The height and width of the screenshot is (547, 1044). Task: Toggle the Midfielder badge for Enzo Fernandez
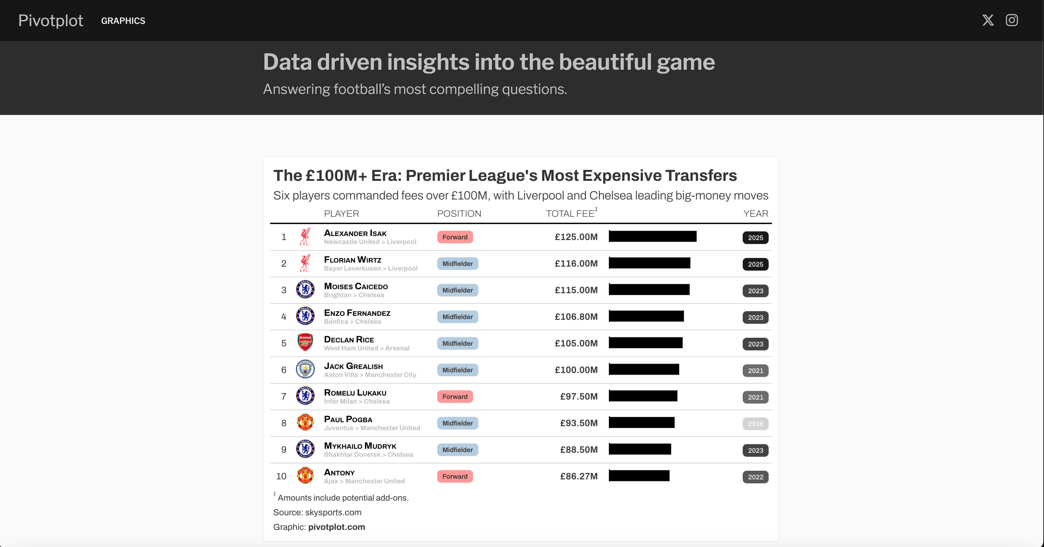457,317
